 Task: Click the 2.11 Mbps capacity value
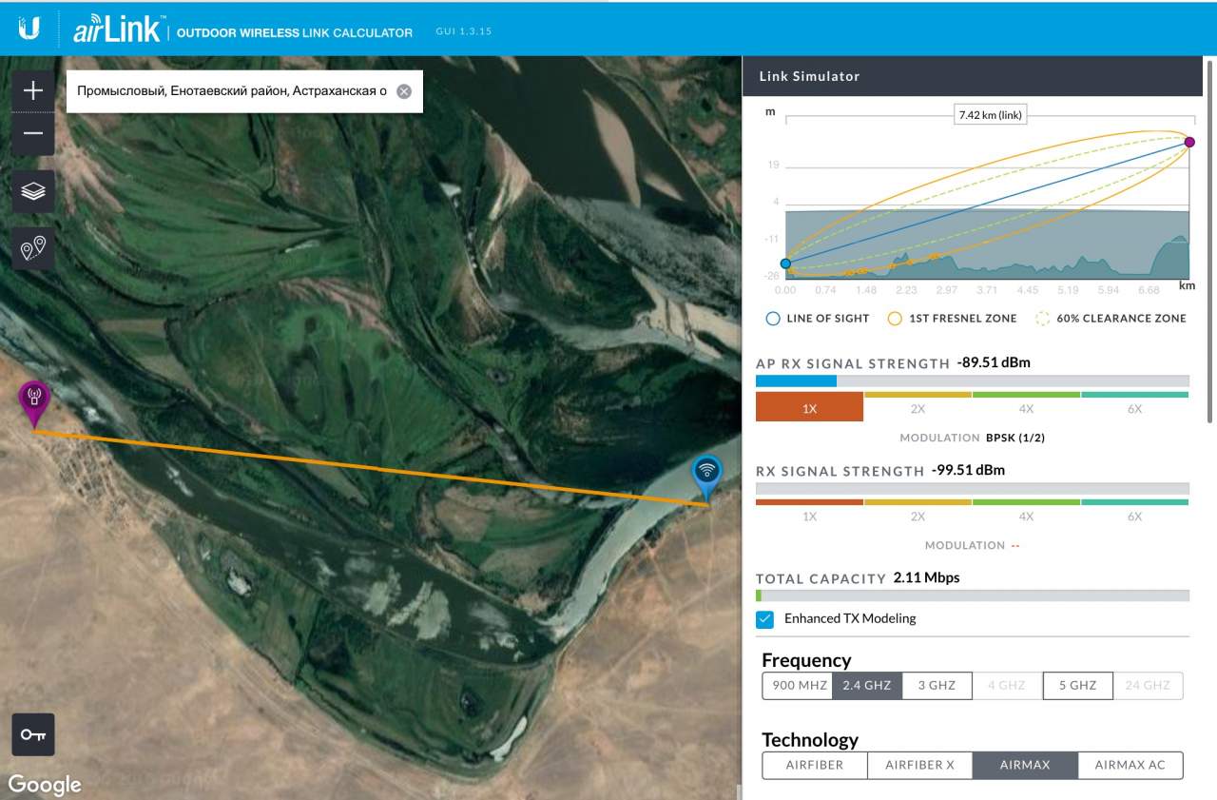[x=927, y=577]
